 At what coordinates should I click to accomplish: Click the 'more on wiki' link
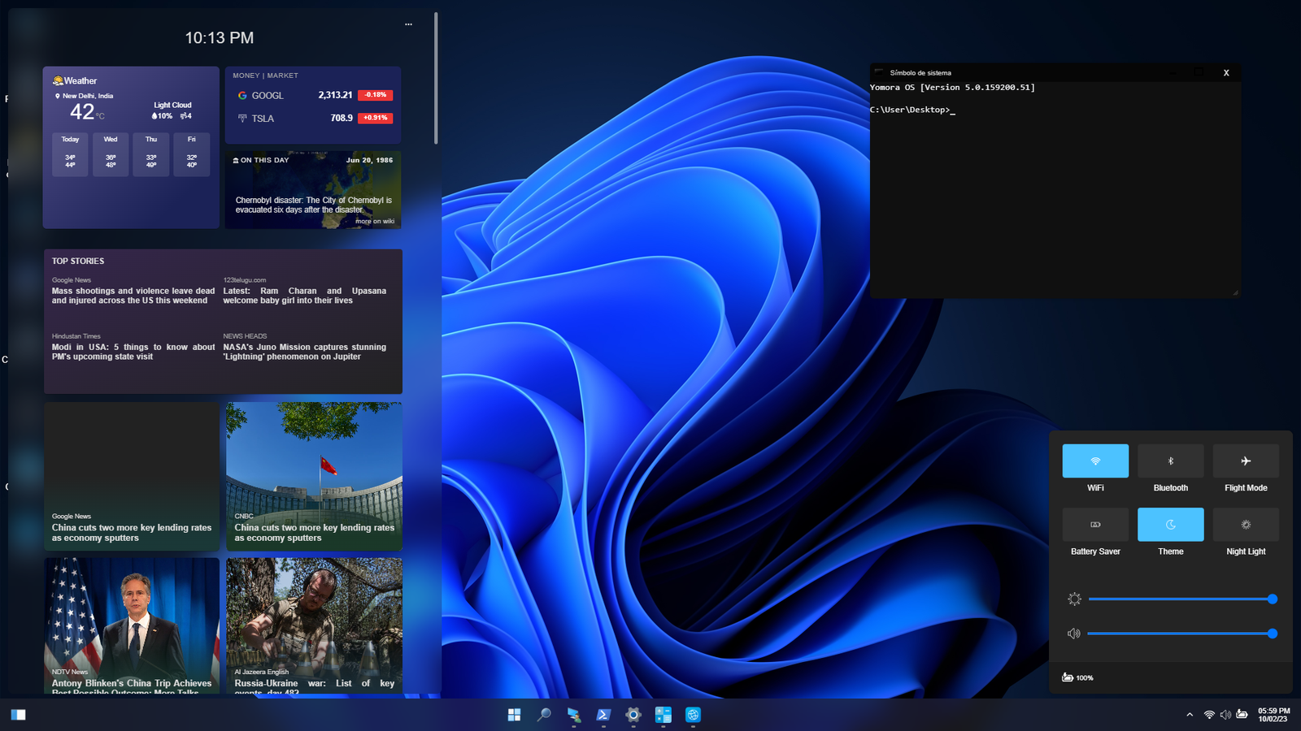point(375,221)
